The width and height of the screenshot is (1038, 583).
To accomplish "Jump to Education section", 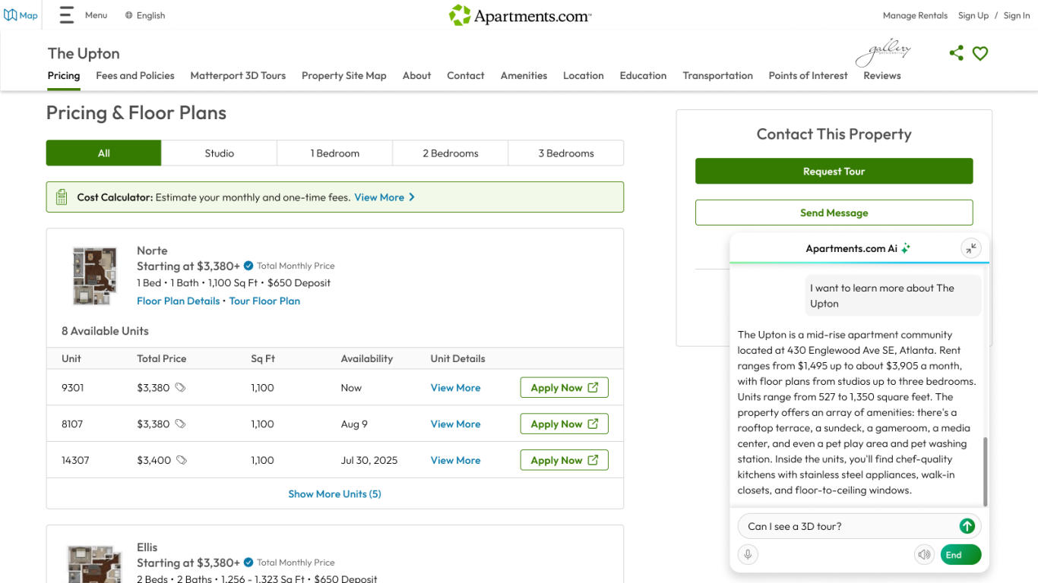I will click(x=643, y=76).
